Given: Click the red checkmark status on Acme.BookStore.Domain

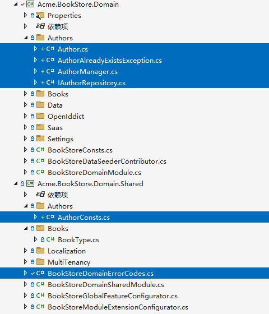Looking at the screenshot, I should [x=22, y=4].
